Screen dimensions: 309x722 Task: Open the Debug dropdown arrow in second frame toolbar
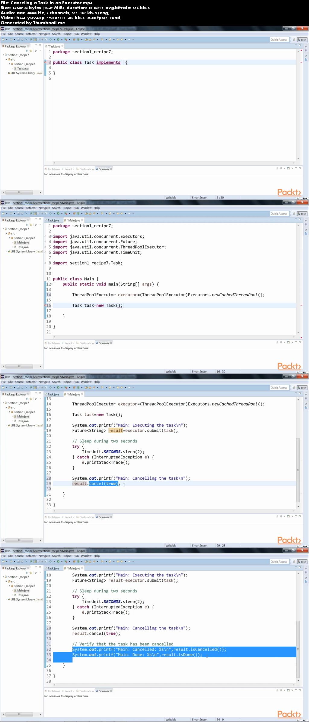pos(54,213)
